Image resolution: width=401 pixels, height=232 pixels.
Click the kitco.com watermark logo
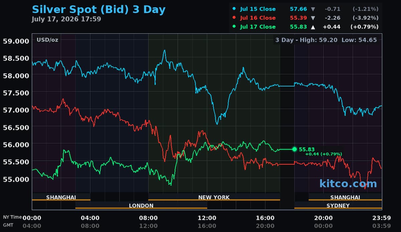[x=348, y=183]
